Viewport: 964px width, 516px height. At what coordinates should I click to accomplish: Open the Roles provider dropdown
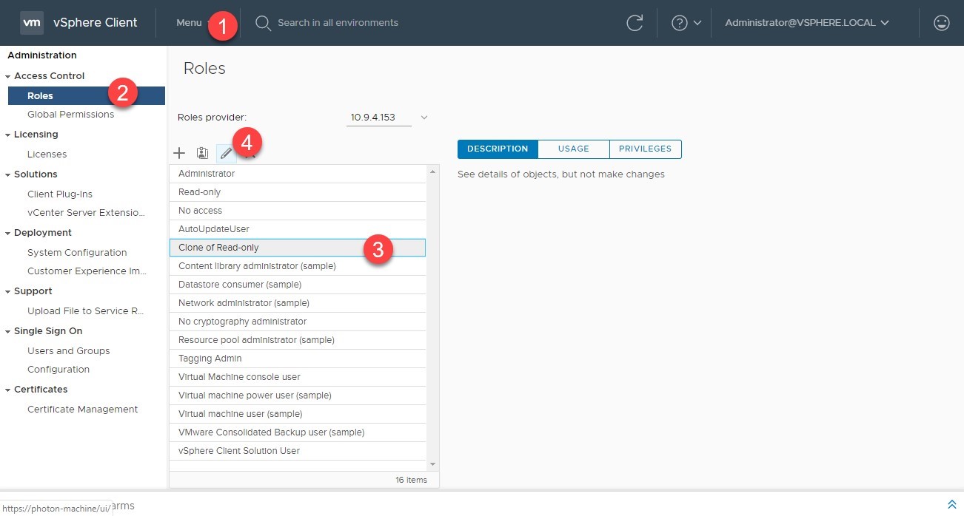click(x=423, y=117)
